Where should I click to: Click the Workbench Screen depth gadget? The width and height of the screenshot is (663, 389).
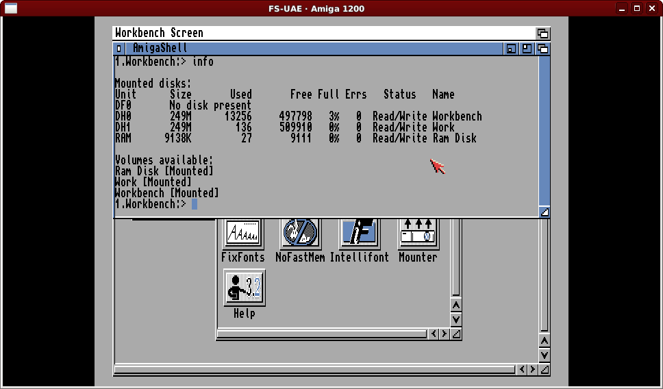[x=543, y=33]
